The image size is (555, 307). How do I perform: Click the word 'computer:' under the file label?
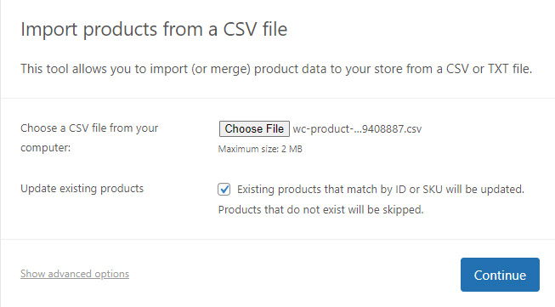point(45,148)
